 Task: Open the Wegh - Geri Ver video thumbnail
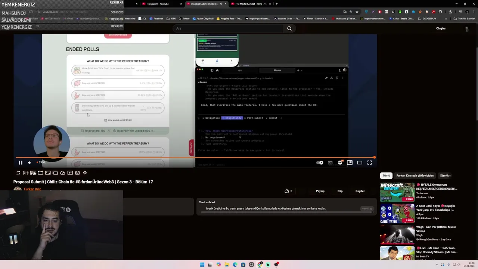[x=397, y=235]
